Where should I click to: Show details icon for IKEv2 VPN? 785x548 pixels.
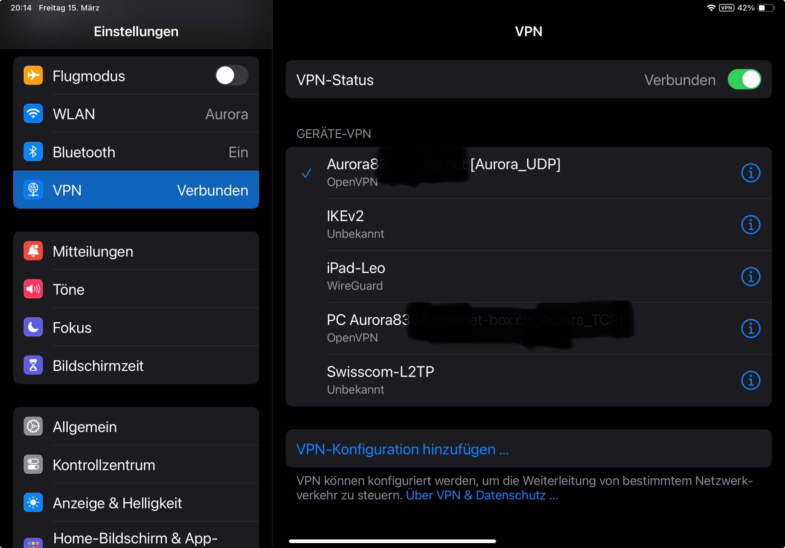point(750,225)
